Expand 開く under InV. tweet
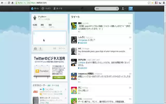 (79, 54)
